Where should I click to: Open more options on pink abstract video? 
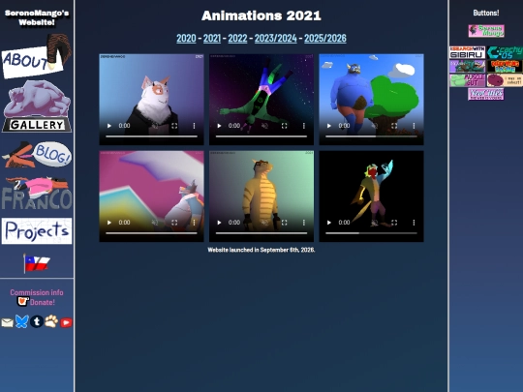coord(194,223)
